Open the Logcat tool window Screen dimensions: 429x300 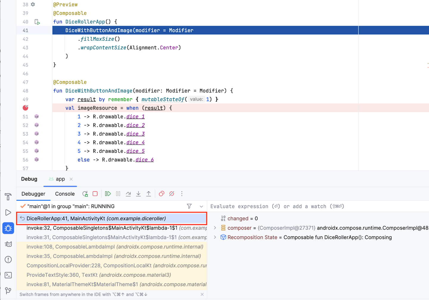(x=8, y=244)
